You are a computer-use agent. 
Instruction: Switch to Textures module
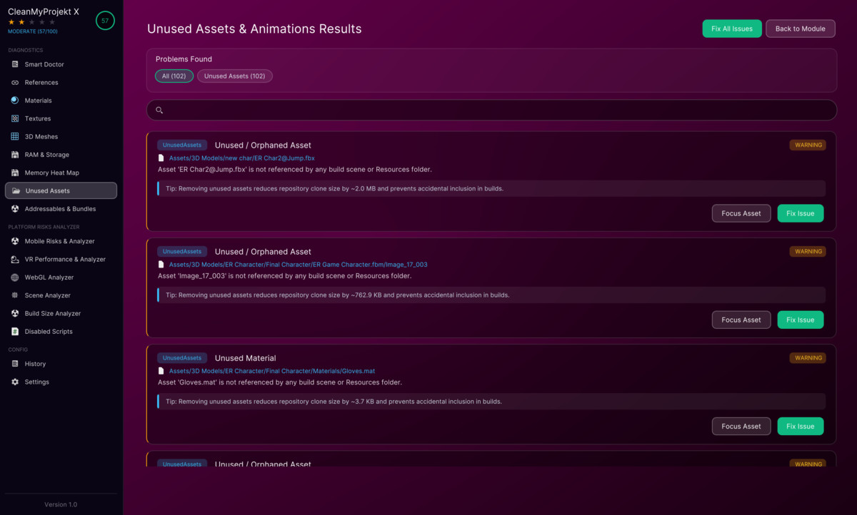61,118
